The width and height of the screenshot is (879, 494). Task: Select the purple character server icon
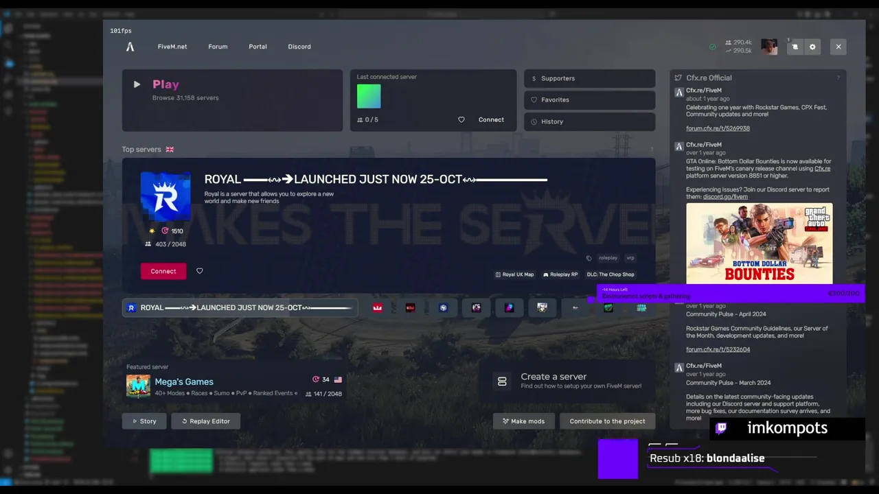pos(476,308)
